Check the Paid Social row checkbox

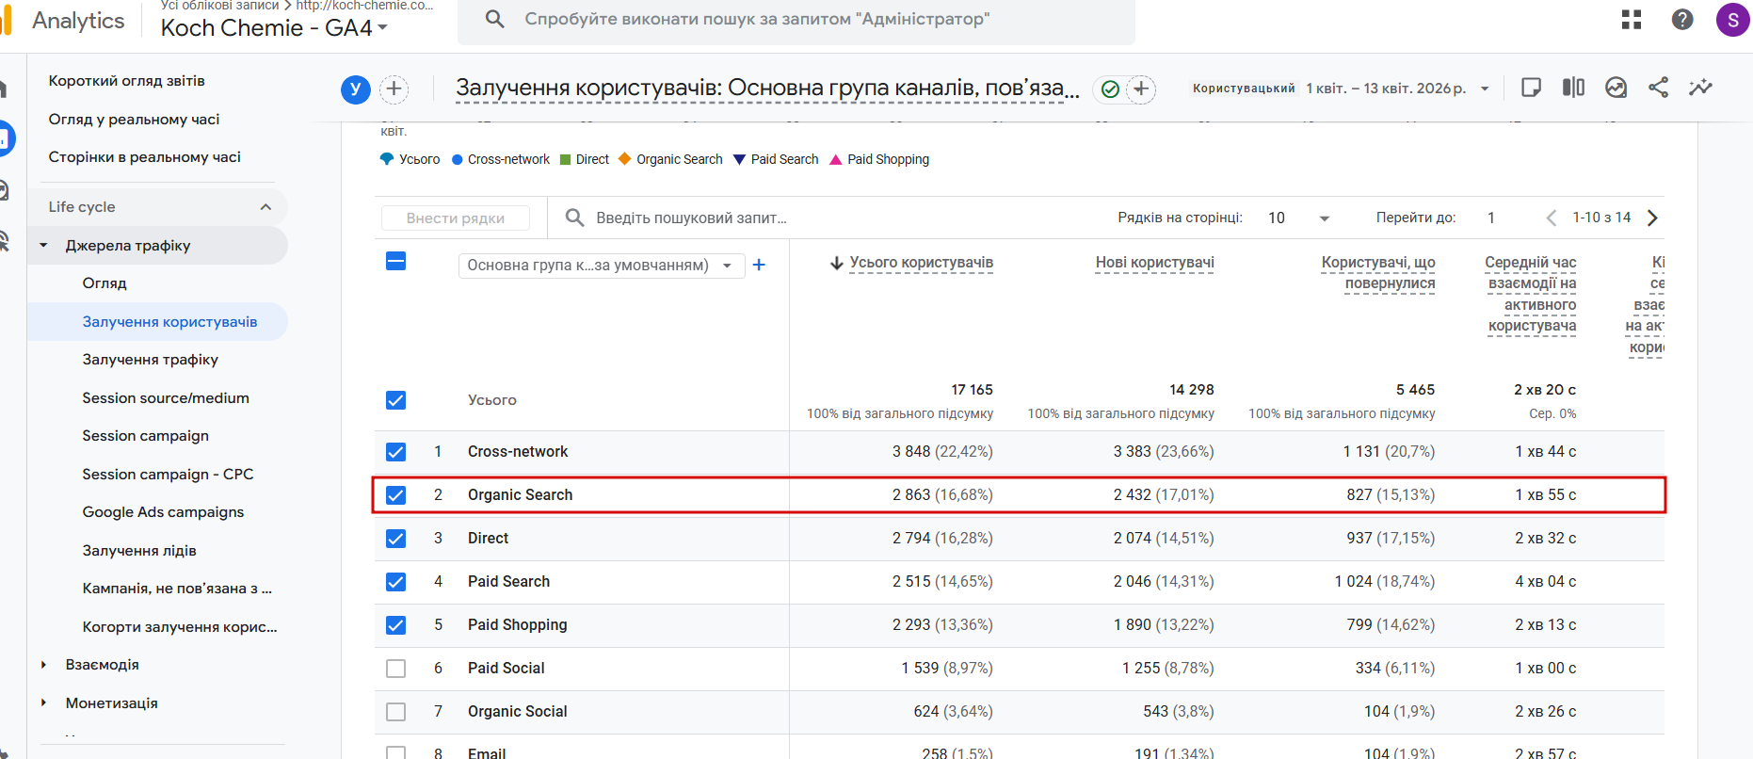(396, 669)
